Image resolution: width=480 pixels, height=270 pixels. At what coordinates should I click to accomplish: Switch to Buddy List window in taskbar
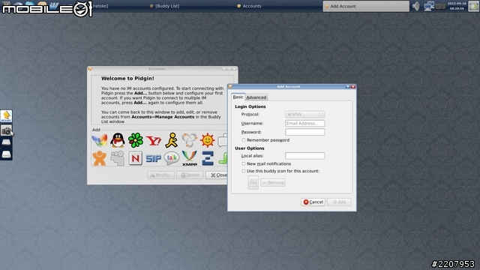(x=167, y=6)
